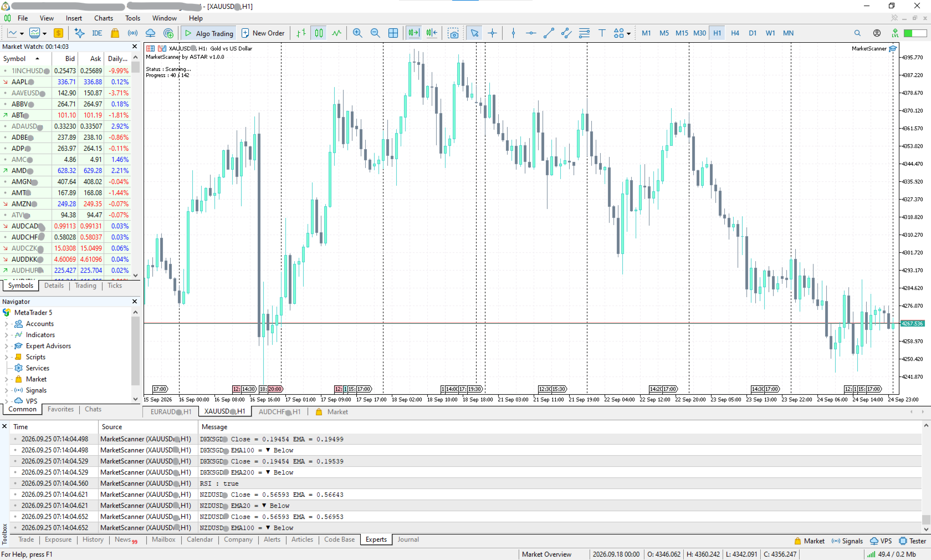The image size is (931, 560).
Task: Expand the Expert Advisors tree node
Action: (x=6, y=346)
